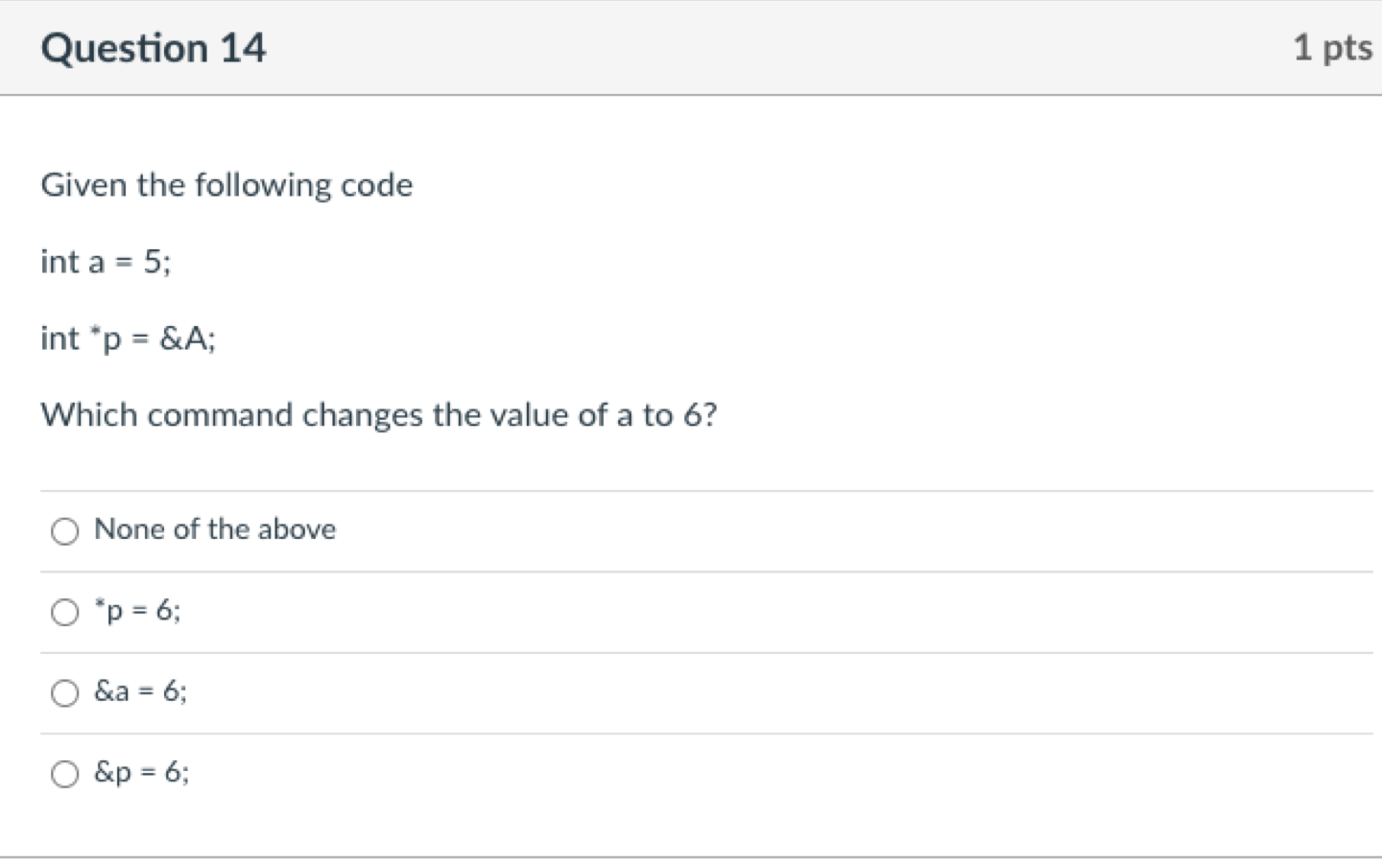Click the "Given the following code" text
1382x863 pixels.
point(226,185)
